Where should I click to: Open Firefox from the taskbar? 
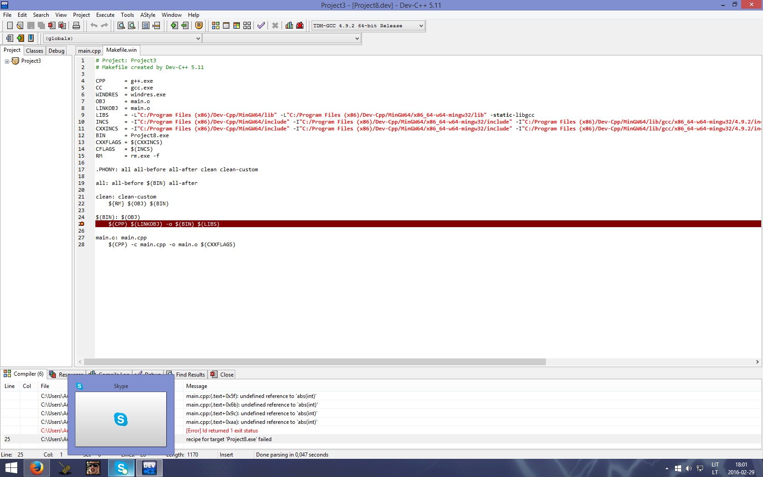(x=36, y=468)
